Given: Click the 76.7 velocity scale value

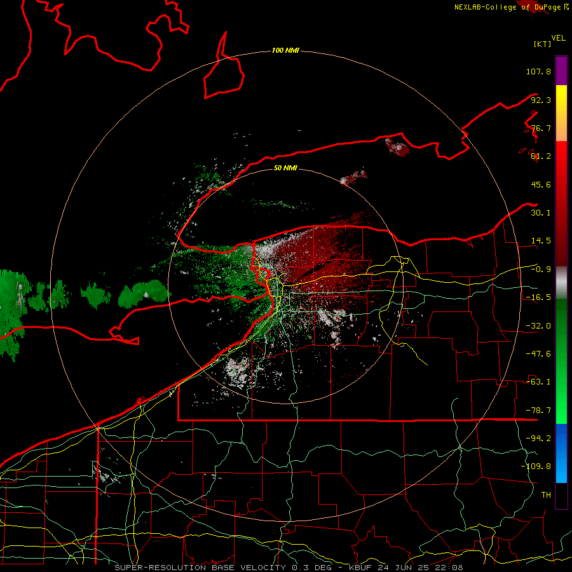Looking at the screenshot, I should [x=541, y=128].
